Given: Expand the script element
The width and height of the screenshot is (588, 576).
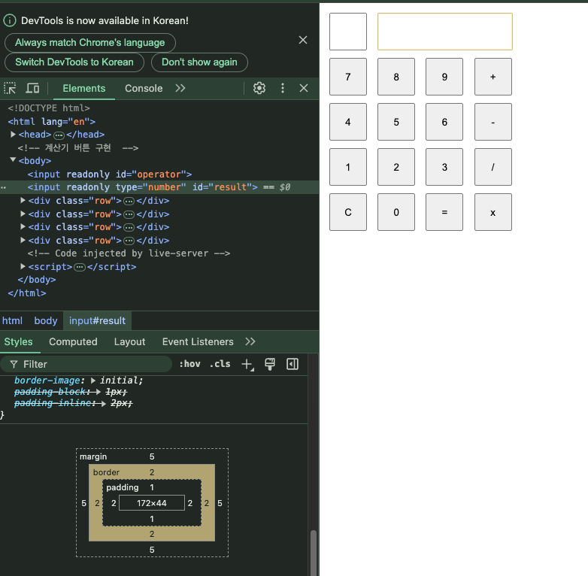Looking at the screenshot, I should pyautogui.click(x=23, y=266).
